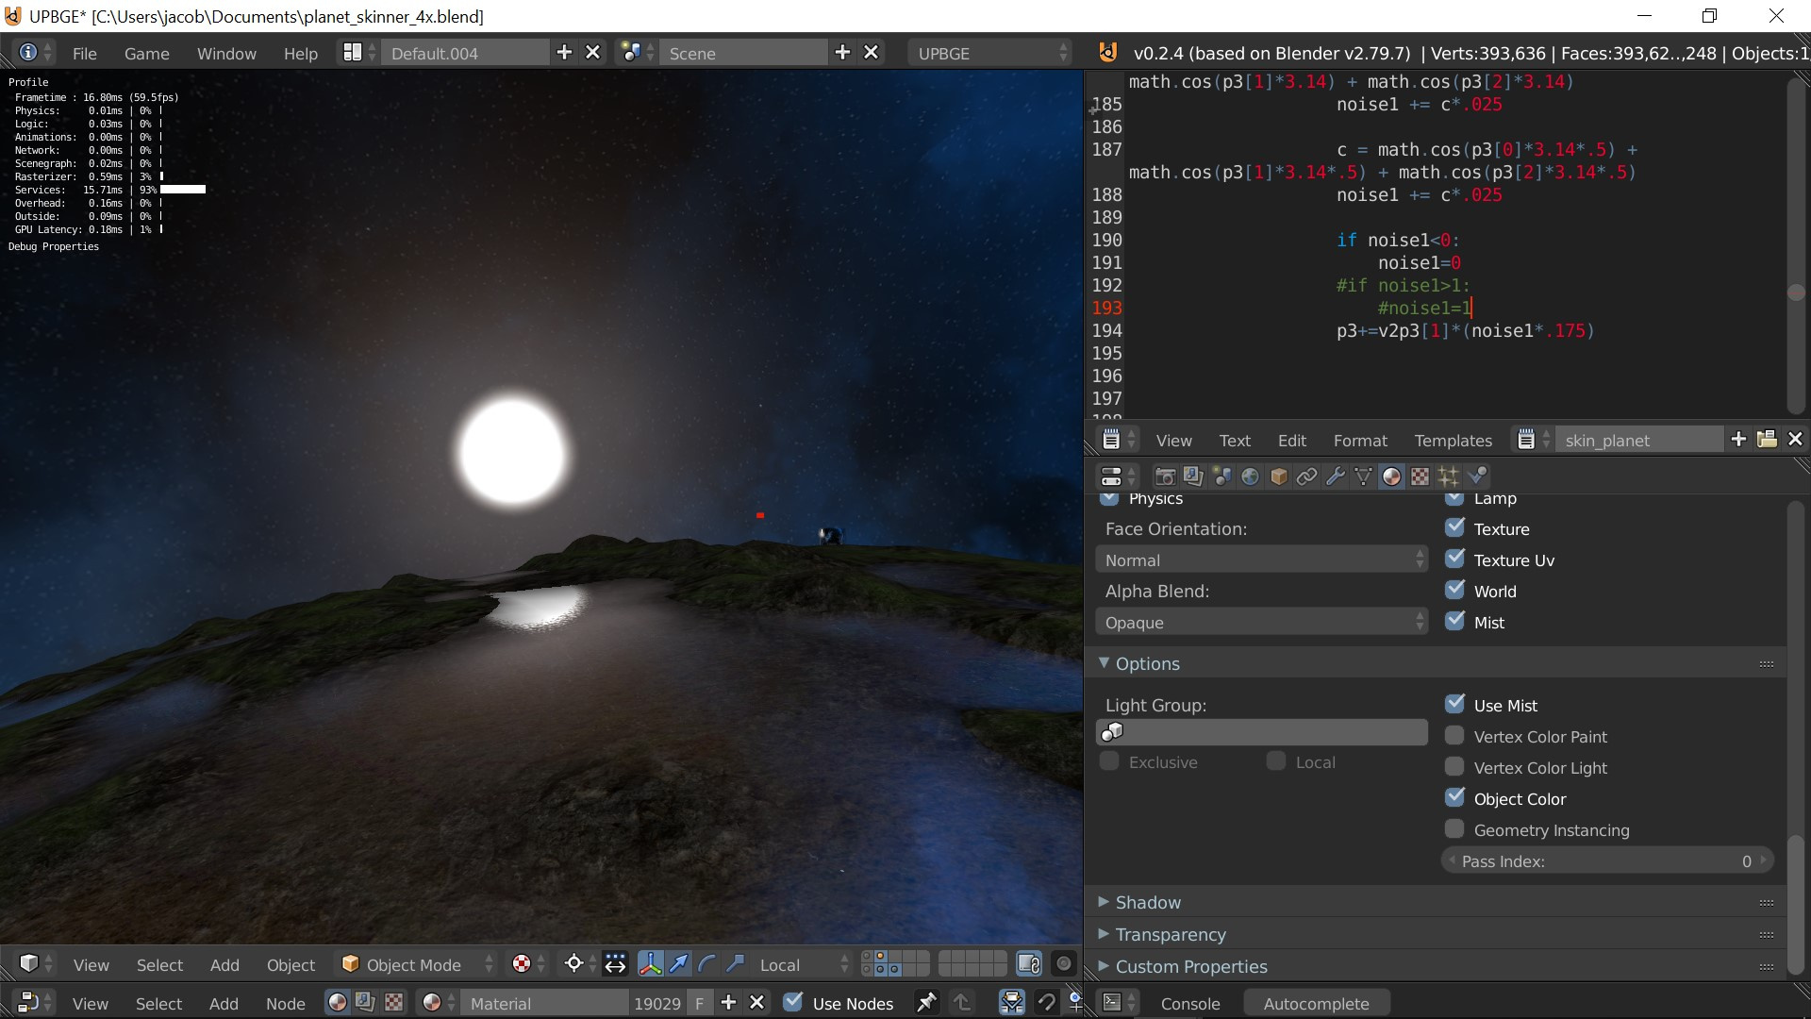1811x1019 pixels.
Task: Open the Local transform orientation dropdown
Action: (x=805, y=964)
